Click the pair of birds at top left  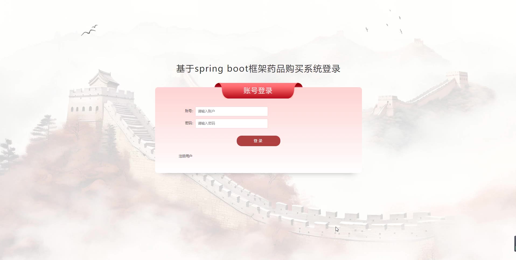89,30
